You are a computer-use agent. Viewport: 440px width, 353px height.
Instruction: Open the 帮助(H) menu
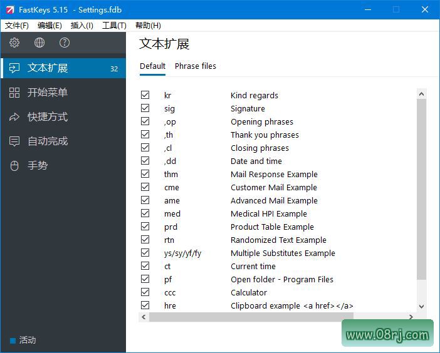[148, 26]
